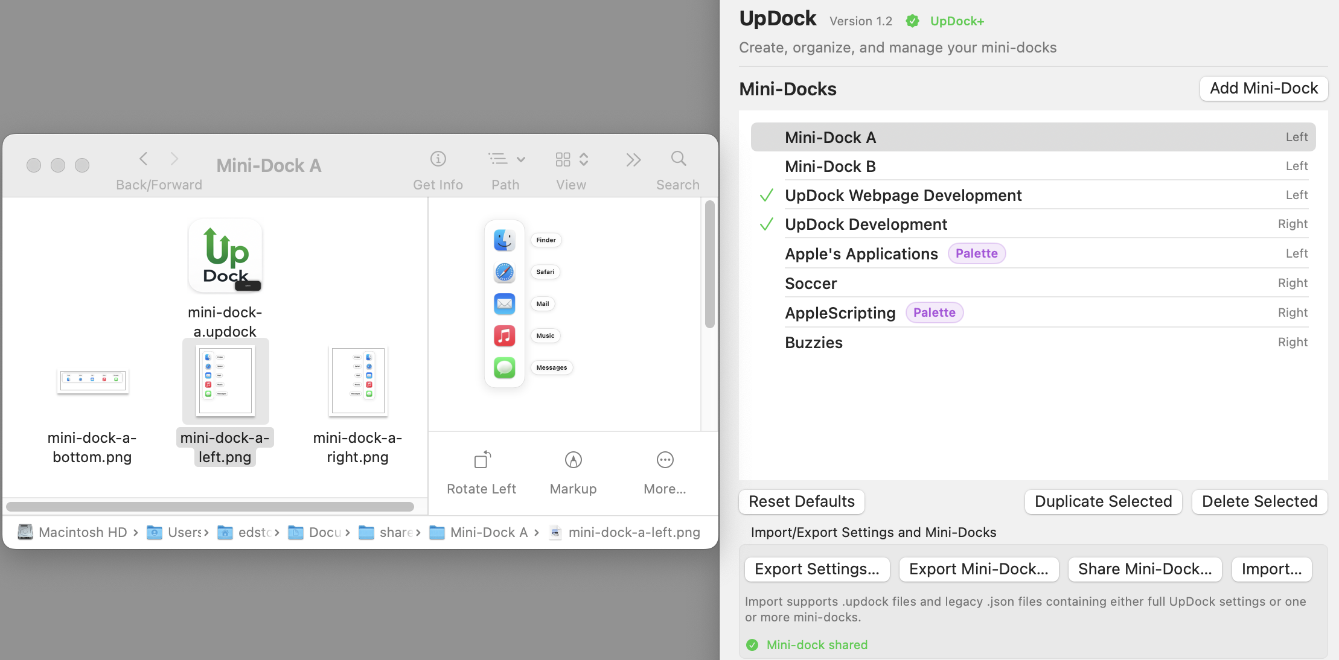Click the Search magnifier in Finder toolbar

(x=679, y=159)
